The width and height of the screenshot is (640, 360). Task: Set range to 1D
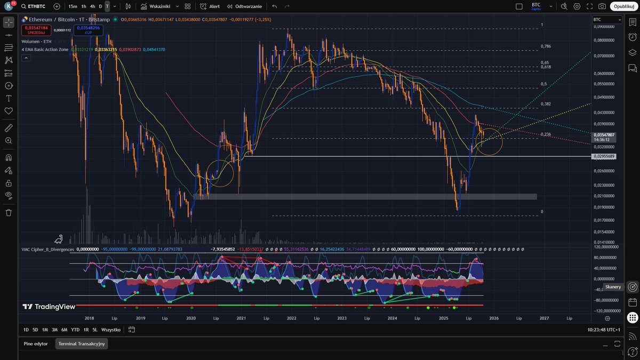pyautogui.click(x=26, y=330)
